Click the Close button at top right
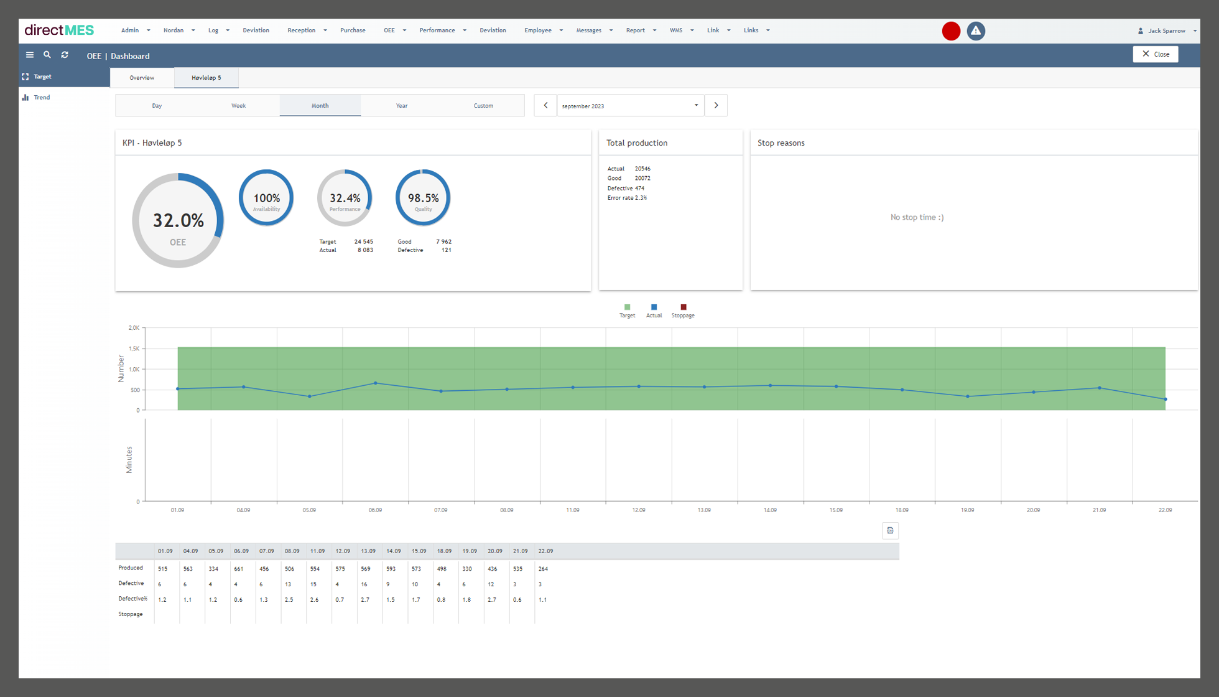Screen dimensions: 1219x697 [x=1155, y=54]
